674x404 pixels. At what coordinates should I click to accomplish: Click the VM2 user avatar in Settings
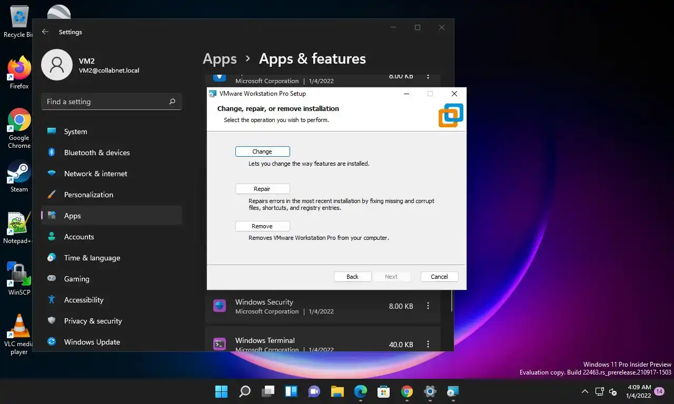pyautogui.click(x=57, y=65)
